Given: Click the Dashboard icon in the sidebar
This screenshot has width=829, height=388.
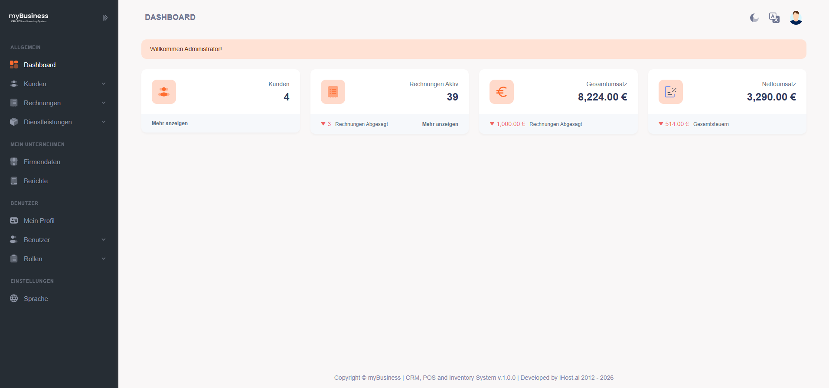Looking at the screenshot, I should (14, 65).
